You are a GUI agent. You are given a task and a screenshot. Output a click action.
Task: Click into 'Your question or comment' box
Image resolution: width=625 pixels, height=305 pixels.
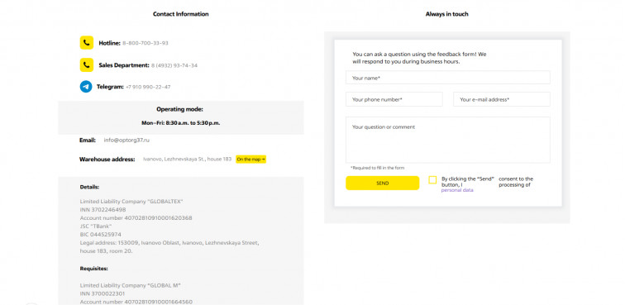coord(447,140)
